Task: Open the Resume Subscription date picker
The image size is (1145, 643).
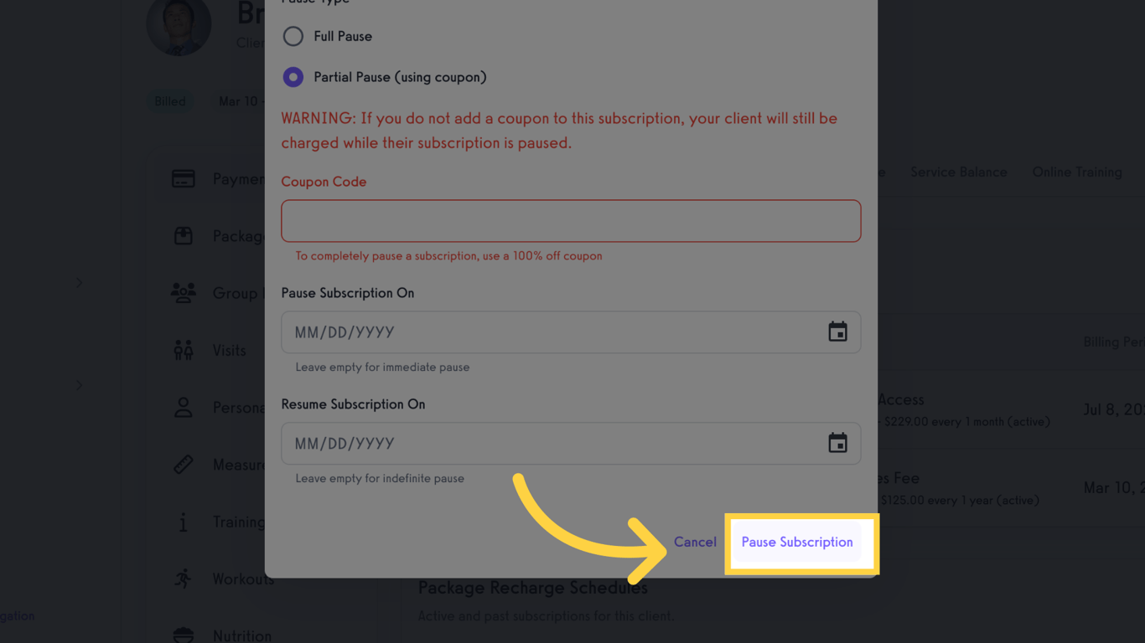Action: point(838,443)
